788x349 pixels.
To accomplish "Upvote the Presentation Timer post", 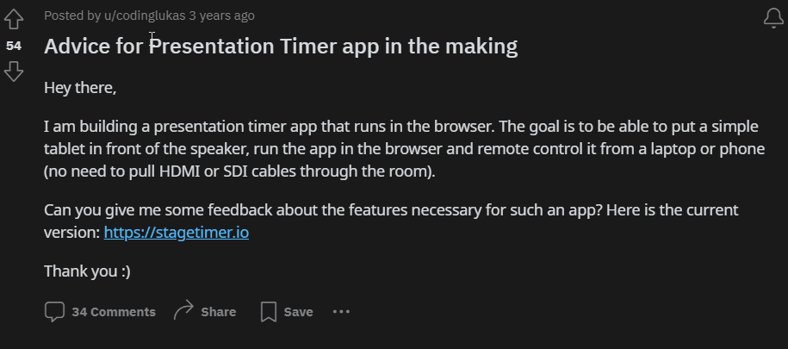I will (x=14, y=20).
